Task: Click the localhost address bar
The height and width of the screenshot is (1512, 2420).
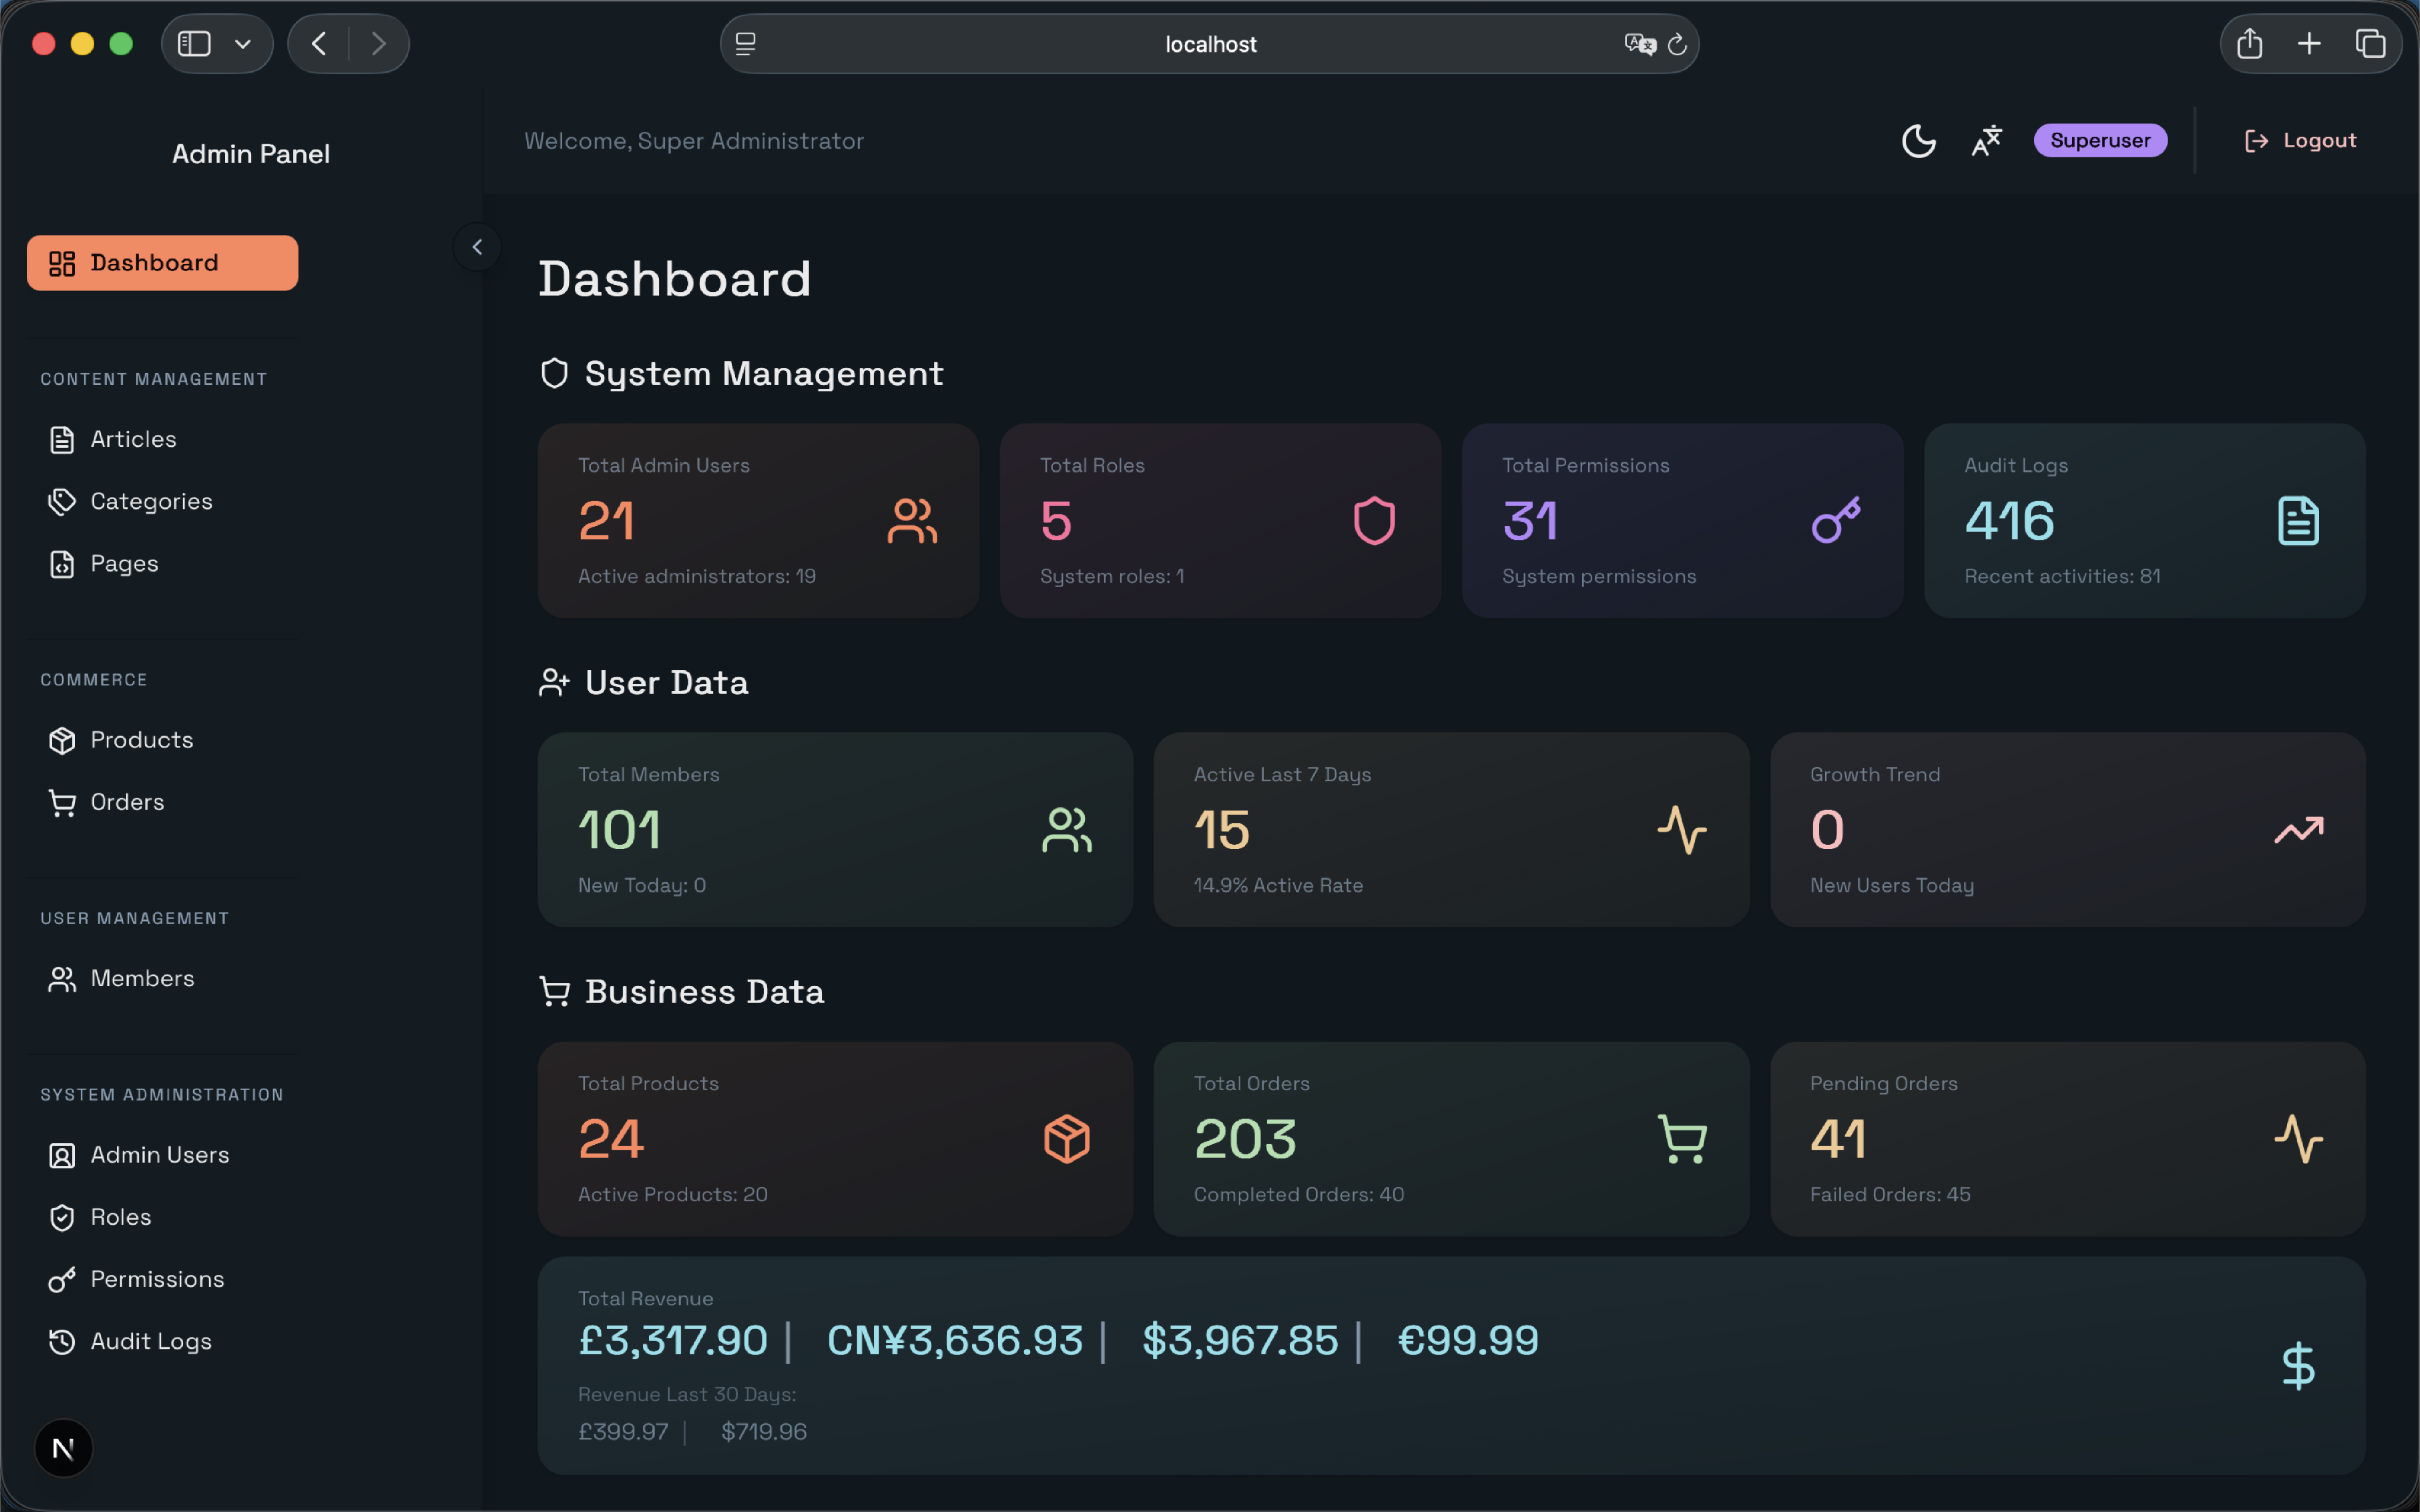Action: [1209, 44]
